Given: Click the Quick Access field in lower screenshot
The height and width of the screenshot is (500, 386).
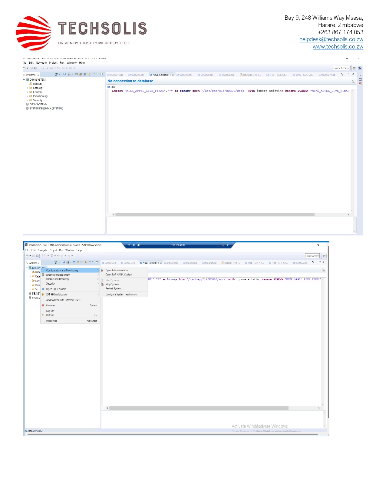Looking at the screenshot, I should 312,256.
